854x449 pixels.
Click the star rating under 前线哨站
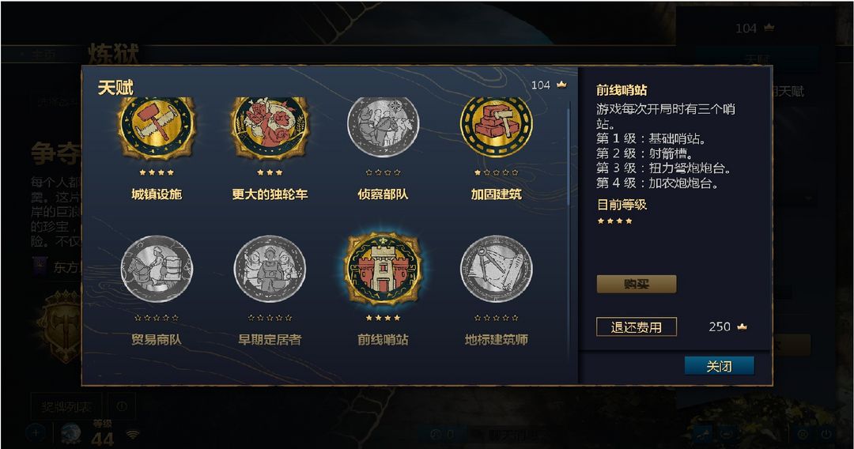(383, 317)
